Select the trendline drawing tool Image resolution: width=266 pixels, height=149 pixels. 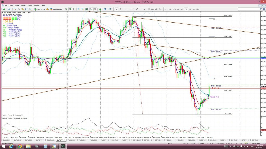pyautogui.click(x=133, y=9)
